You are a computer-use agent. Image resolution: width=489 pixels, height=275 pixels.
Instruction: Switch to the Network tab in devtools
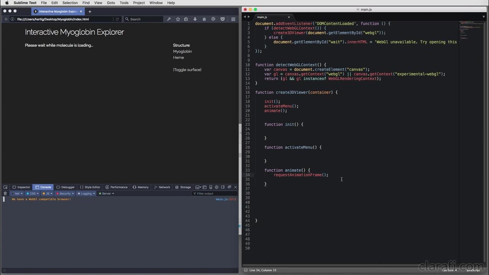click(x=162, y=187)
